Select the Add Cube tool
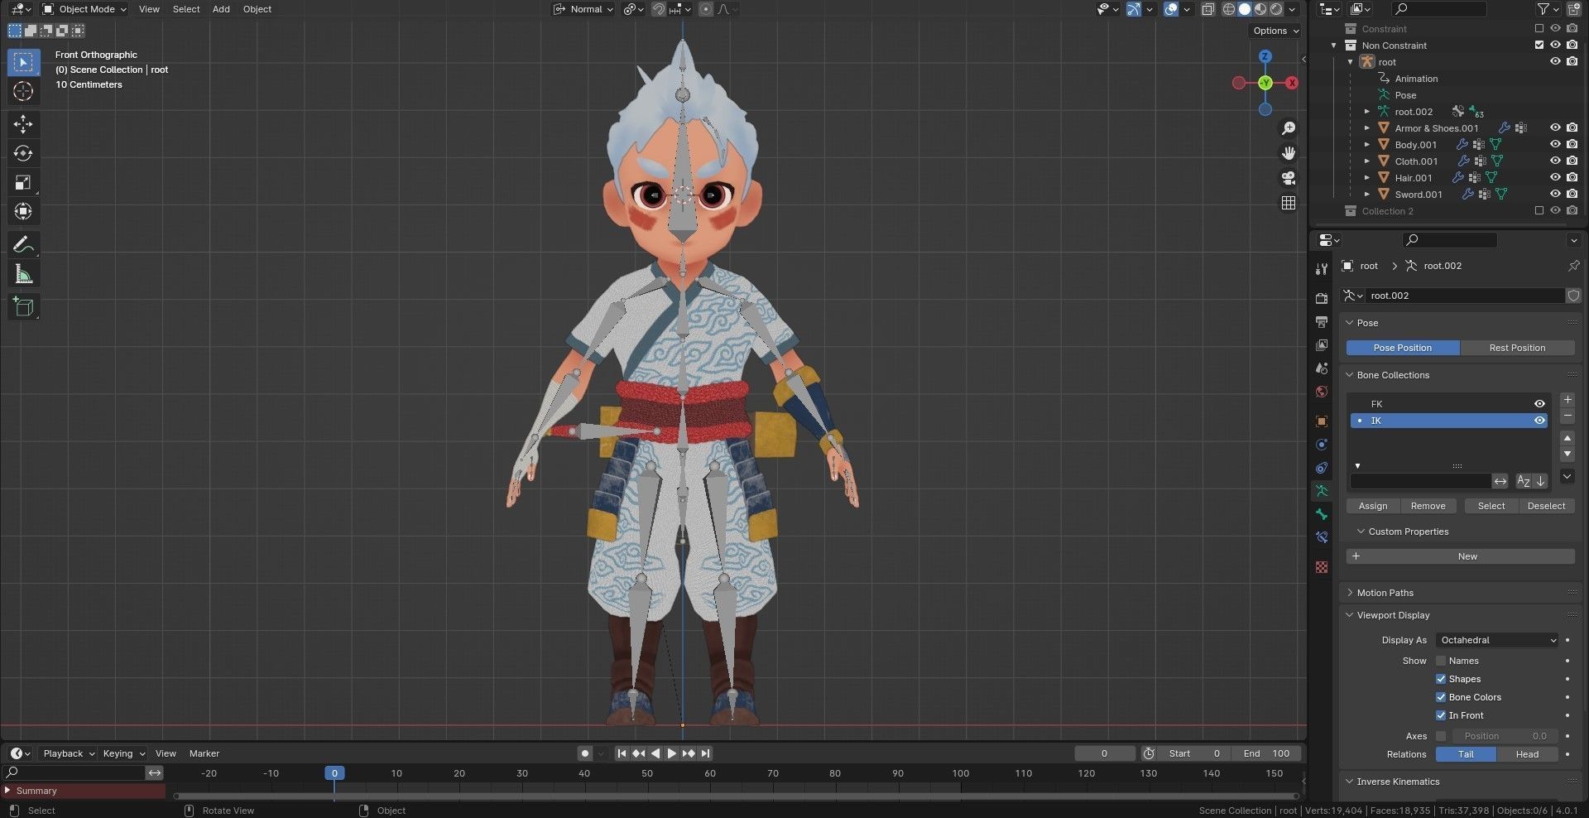 pos(23,307)
